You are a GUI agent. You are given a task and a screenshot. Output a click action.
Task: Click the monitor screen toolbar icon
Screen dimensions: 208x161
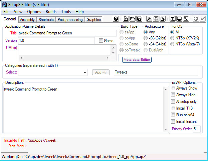[x=179, y=19]
